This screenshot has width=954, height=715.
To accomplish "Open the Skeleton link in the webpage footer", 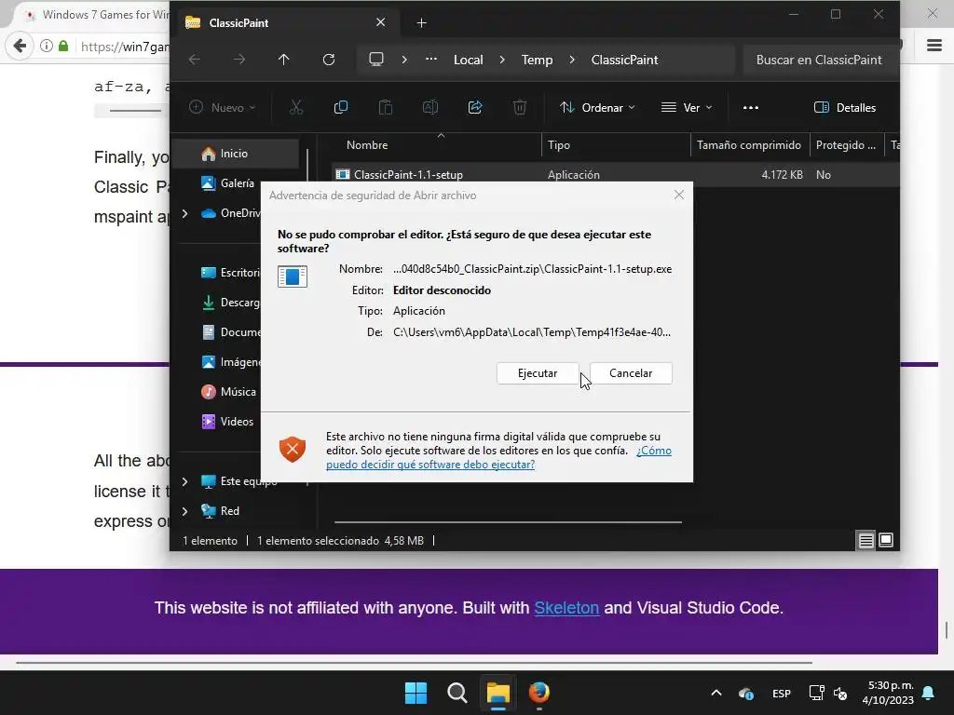I will tap(566, 607).
